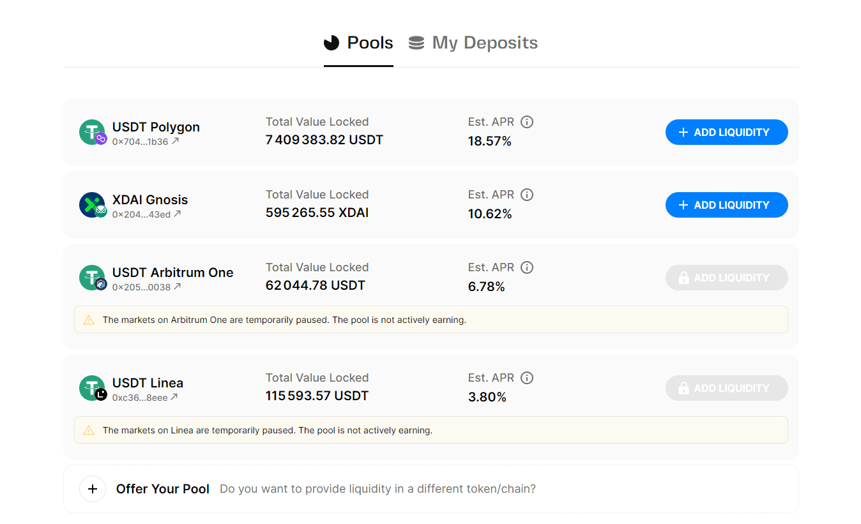The image size is (861, 524).
Task: Click the Arbitrum One paused warning message
Action: click(285, 320)
